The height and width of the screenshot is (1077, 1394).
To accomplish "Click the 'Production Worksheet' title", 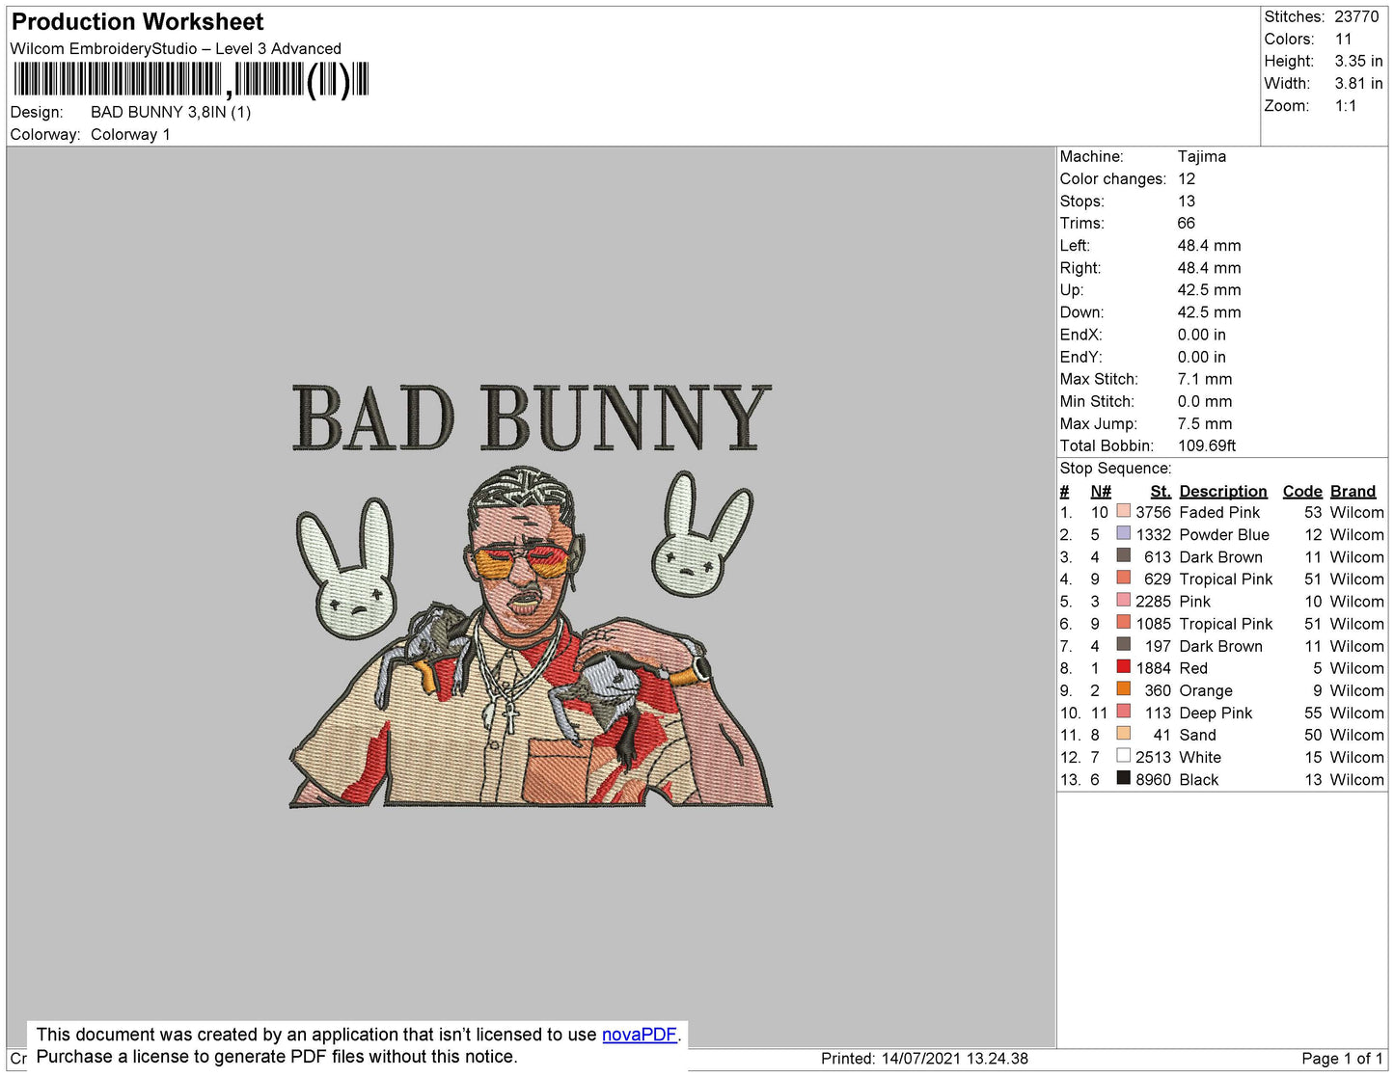I will [x=137, y=21].
